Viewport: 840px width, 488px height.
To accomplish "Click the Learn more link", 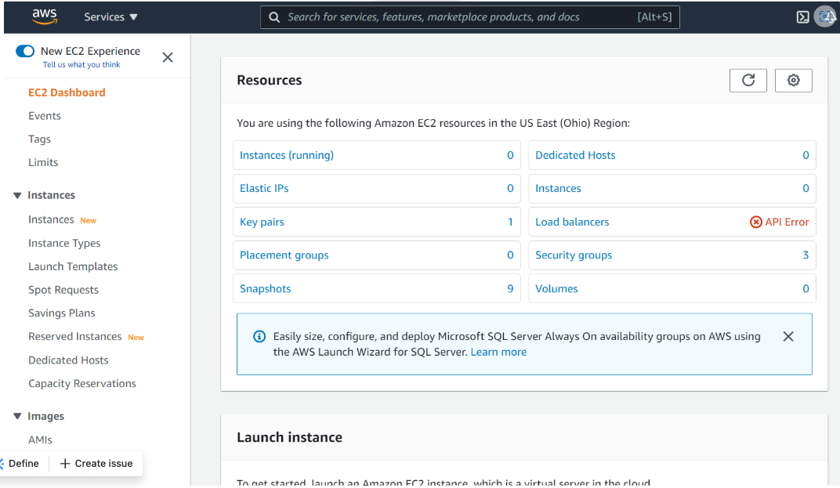I will point(498,352).
